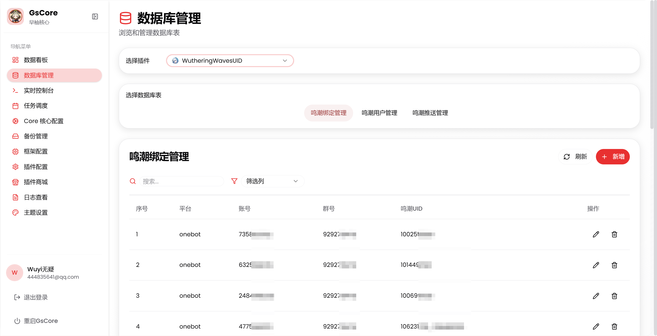This screenshot has height=336, width=657.
Task: Click the 搜索 search input field
Action: coord(181,181)
